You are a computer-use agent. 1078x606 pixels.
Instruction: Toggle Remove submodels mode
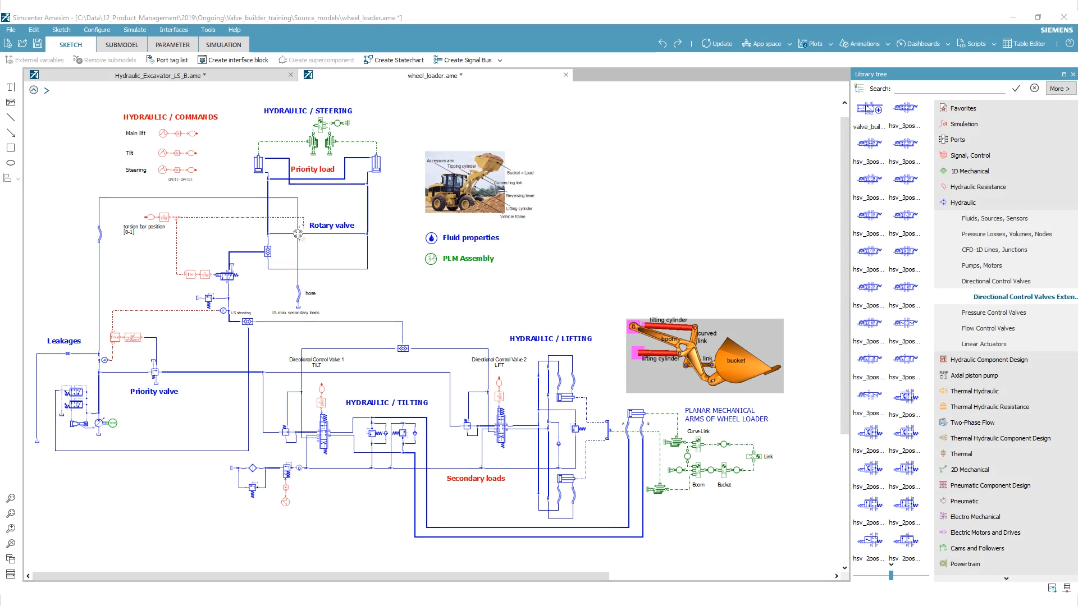(x=105, y=59)
